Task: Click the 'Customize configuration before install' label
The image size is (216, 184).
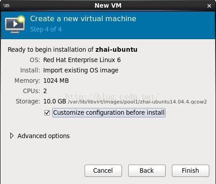Action: (x=109, y=112)
